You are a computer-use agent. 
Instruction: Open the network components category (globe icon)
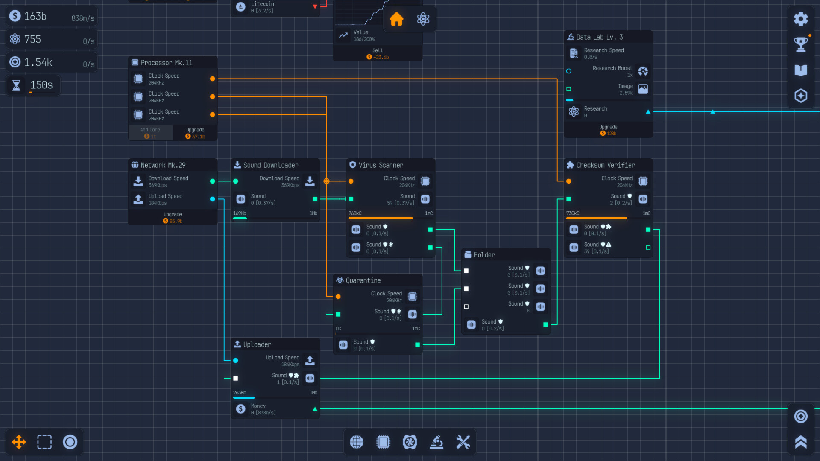(357, 442)
